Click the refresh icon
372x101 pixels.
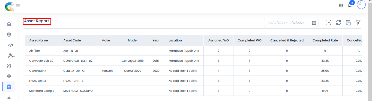[338, 23]
